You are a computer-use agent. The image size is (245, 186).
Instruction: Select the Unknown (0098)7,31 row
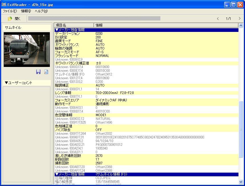(146, 137)
